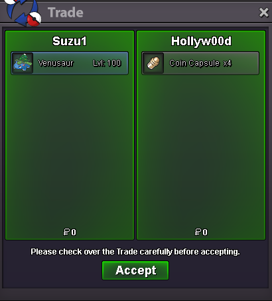This screenshot has height=301, width=272.
Task: Click the Trade window title text
Action: click(x=66, y=13)
